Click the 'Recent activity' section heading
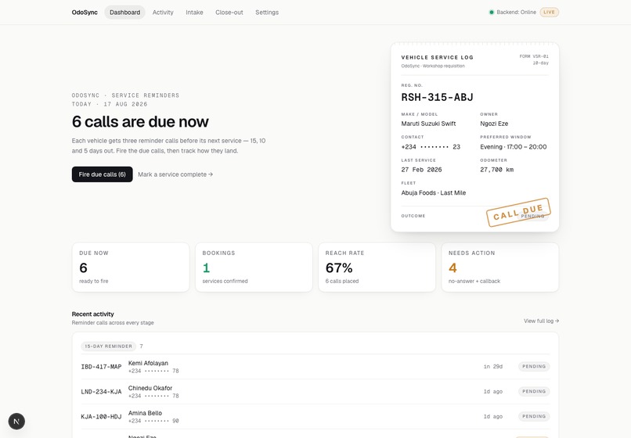 tap(92, 314)
